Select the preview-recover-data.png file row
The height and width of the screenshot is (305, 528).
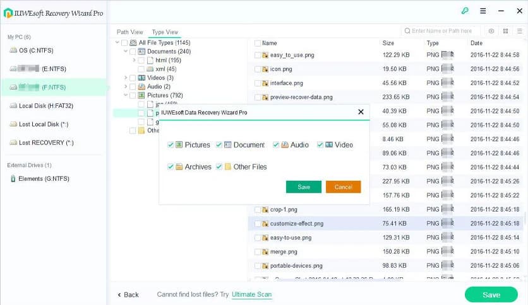(386, 97)
